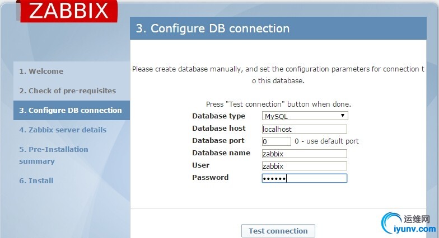Focus the Password input field
Screen dimensions: 439x238
(305, 178)
